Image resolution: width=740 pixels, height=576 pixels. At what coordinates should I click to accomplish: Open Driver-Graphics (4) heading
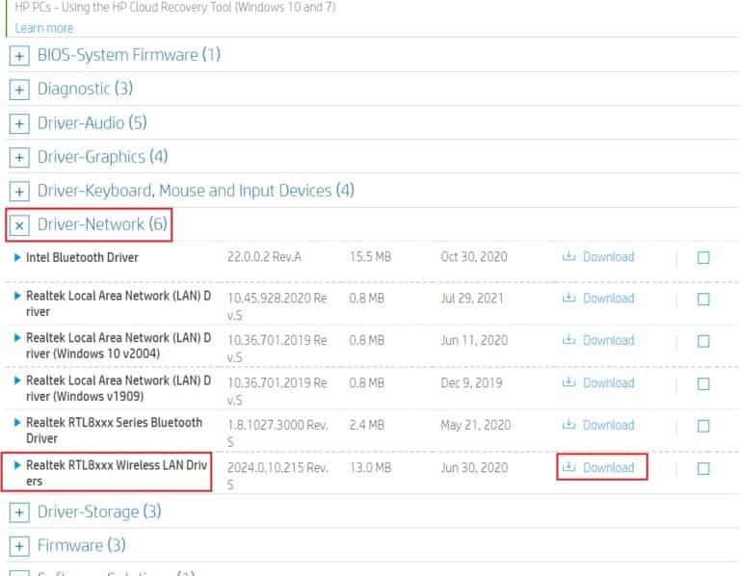tap(102, 157)
